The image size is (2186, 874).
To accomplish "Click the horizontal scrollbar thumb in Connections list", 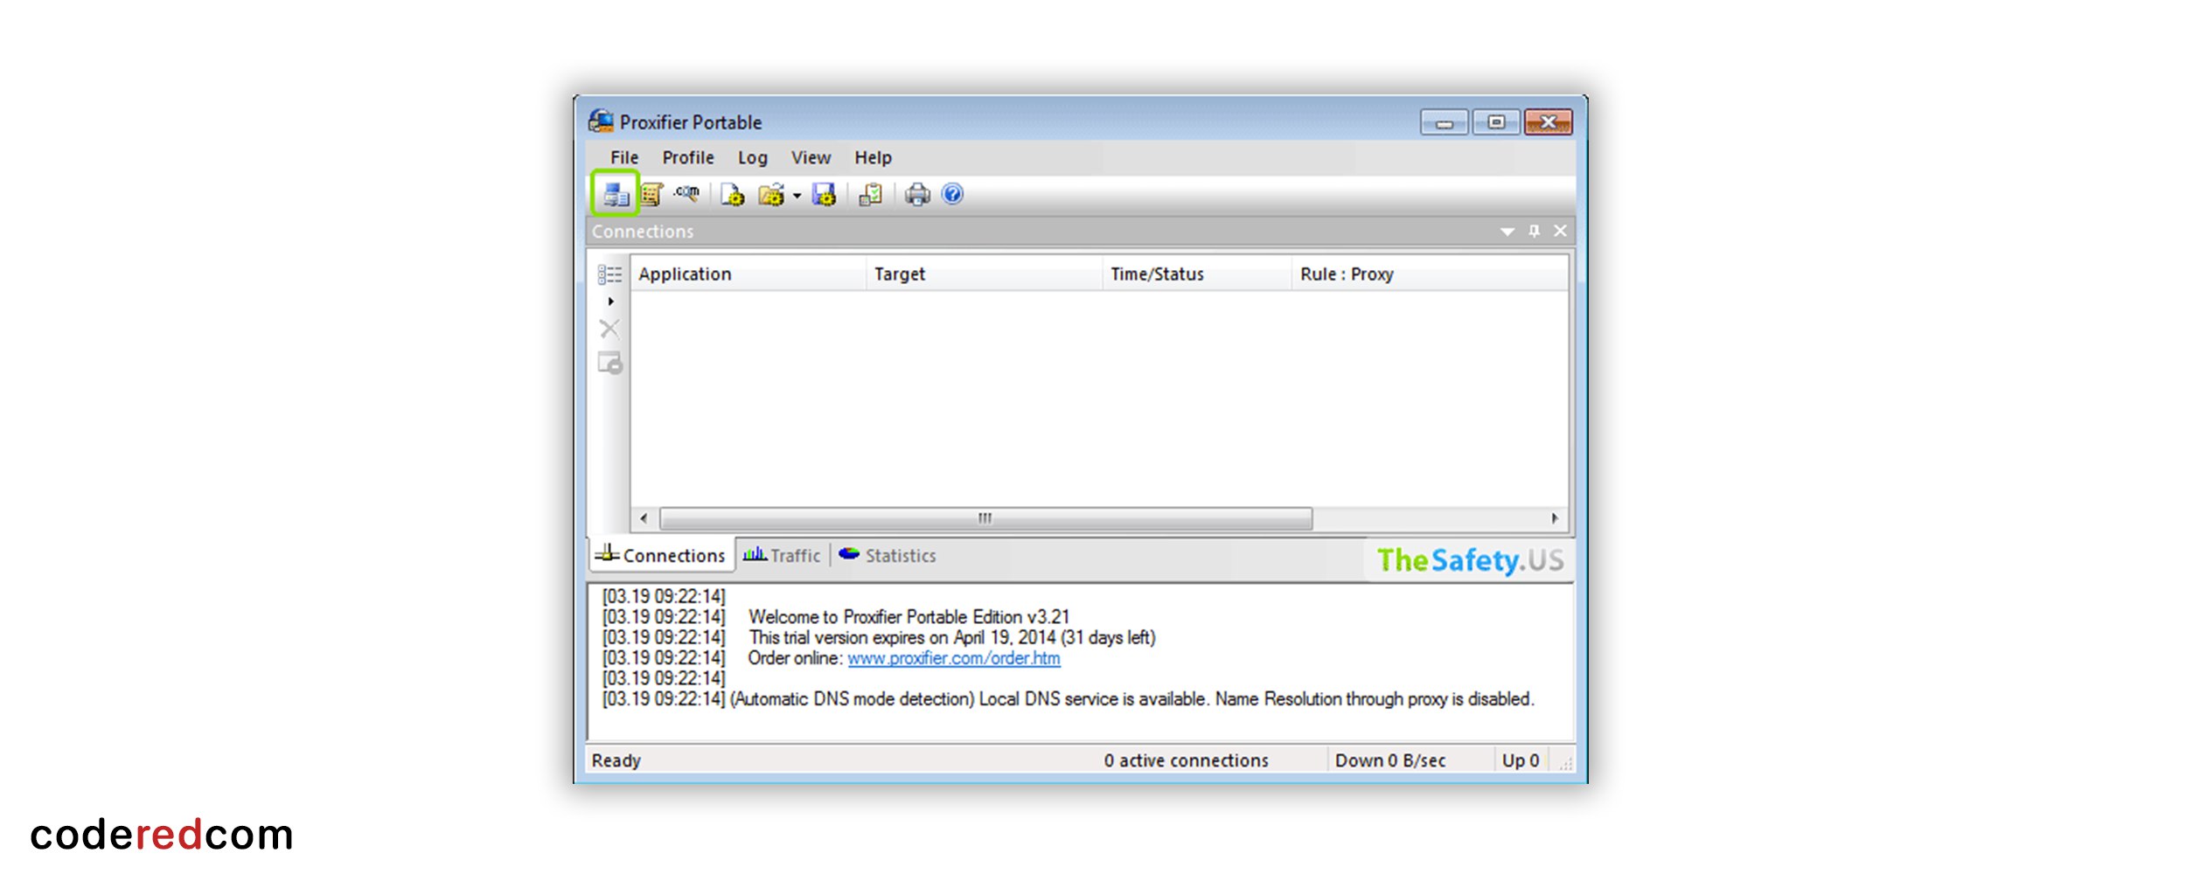I will tap(985, 518).
